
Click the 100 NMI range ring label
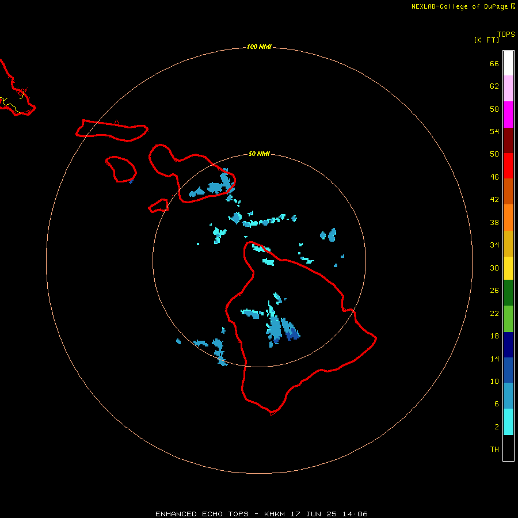pyautogui.click(x=259, y=47)
